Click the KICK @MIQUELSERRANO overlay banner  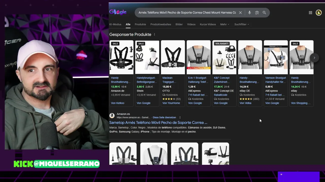[x=57, y=164]
